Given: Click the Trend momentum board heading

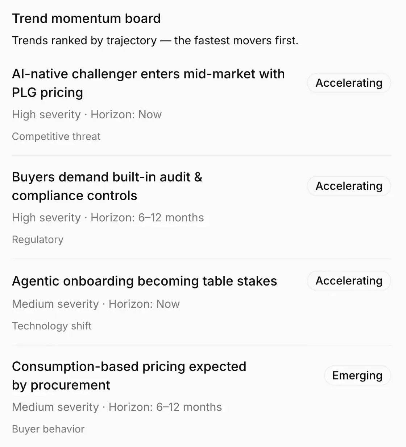Looking at the screenshot, I should 86,19.
